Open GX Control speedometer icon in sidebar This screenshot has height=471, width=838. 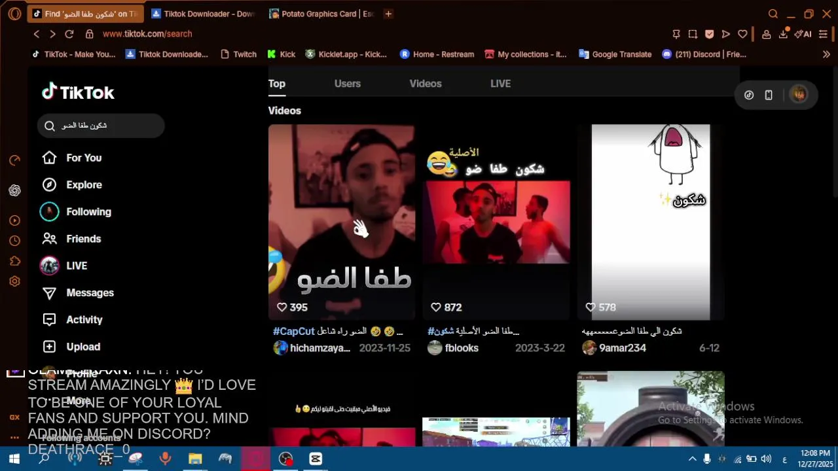14,160
